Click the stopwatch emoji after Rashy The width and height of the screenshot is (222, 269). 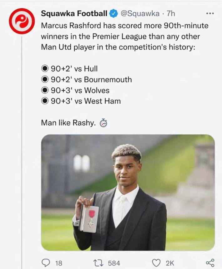tap(103, 123)
